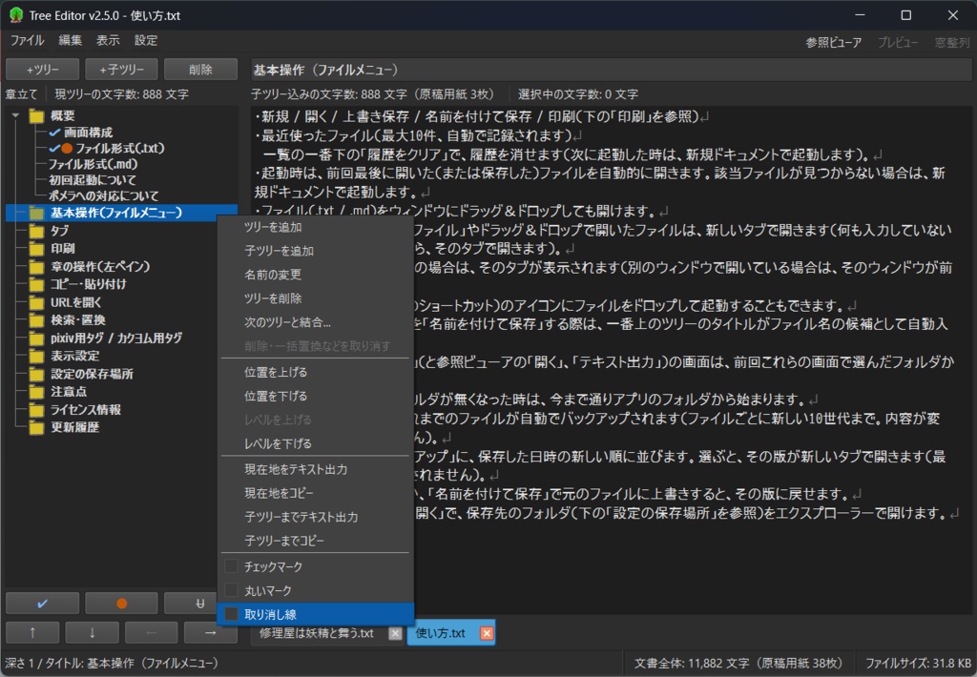Open the 表示 menu

pos(107,40)
